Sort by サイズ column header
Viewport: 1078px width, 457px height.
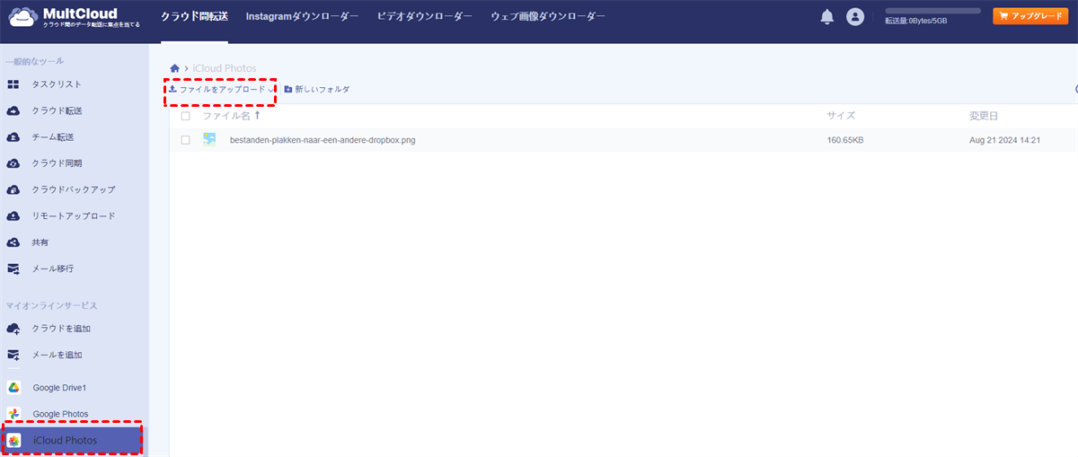pos(841,116)
